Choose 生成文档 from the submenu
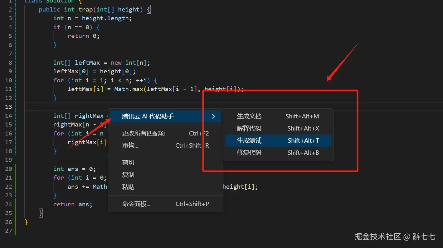 [x=278, y=116]
